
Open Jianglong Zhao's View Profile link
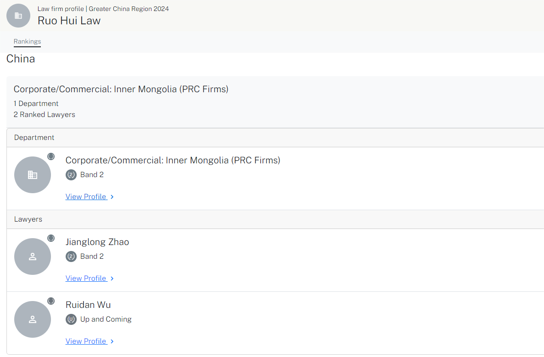pos(86,279)
